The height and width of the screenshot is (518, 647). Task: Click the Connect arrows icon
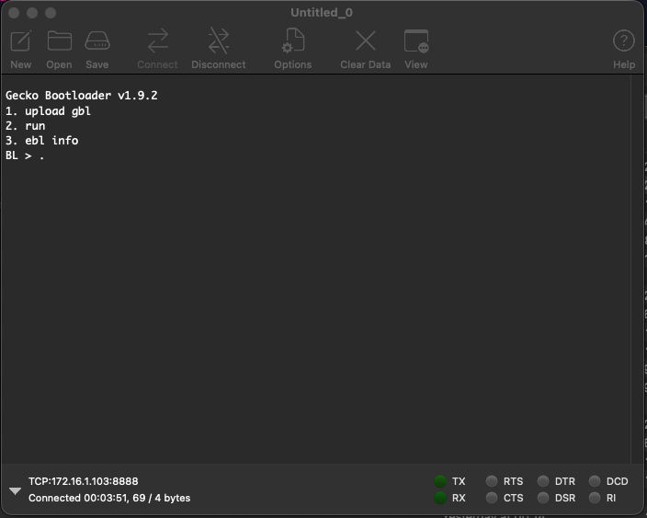pyautogui.click(x=158, y=40)
